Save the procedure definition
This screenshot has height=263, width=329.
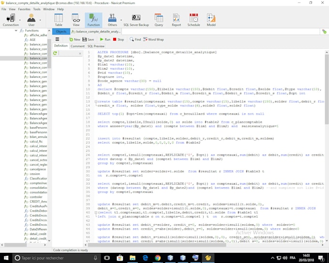(x=88, y=40)
